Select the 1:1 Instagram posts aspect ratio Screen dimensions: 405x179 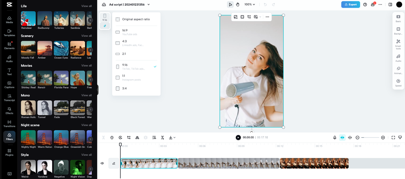[136, 77]
